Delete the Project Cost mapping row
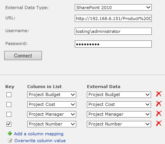 [x=159, y=104]
